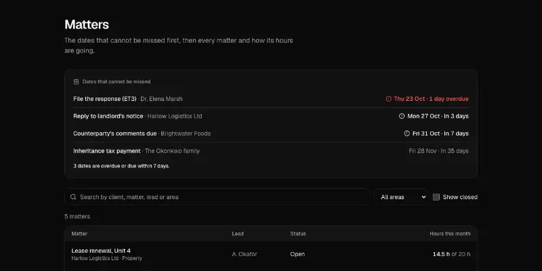Click the red overdue alert icon for Thu 23 Oct
Image resolution: width=542 pixels, height=271 pixels.
click(x=388, y=99)
